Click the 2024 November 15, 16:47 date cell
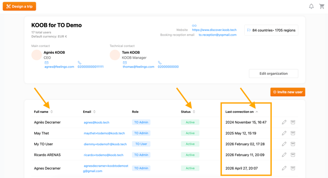The height and width of the screenshot is (178, 328). [246, 122]
